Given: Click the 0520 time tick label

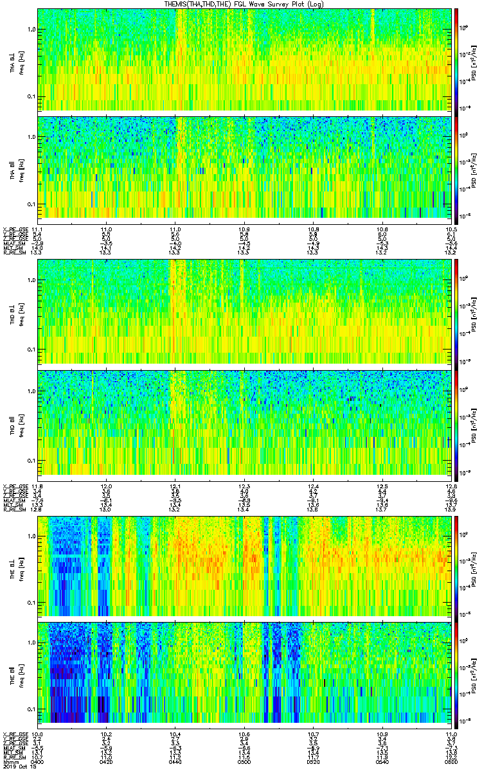Looking at the screenshot, I should click(313, 761).
